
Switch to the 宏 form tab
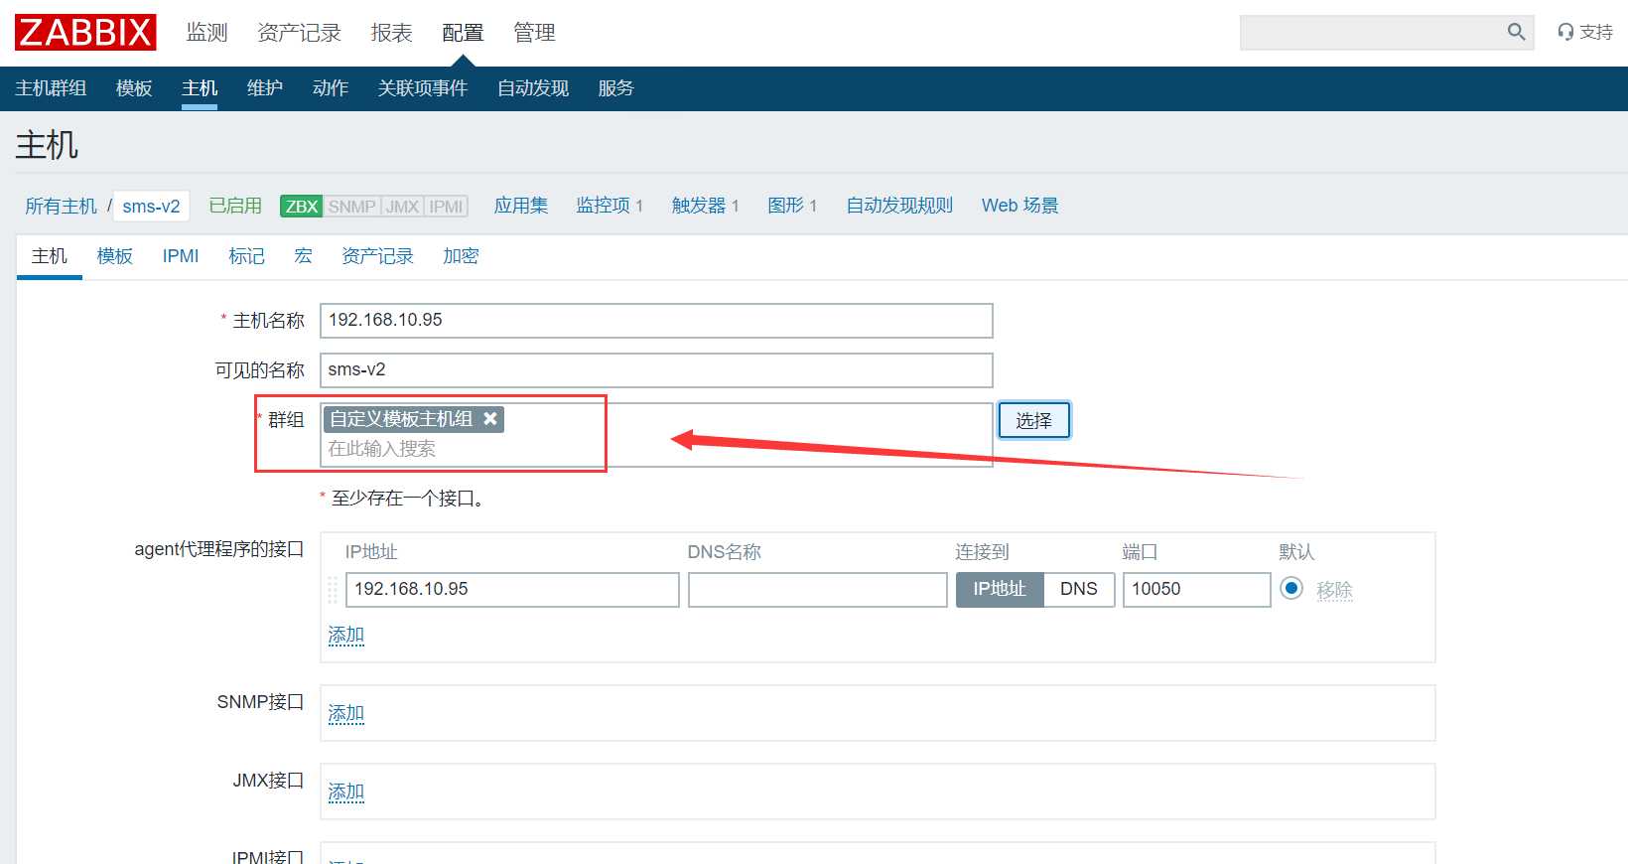coord(303,256)
